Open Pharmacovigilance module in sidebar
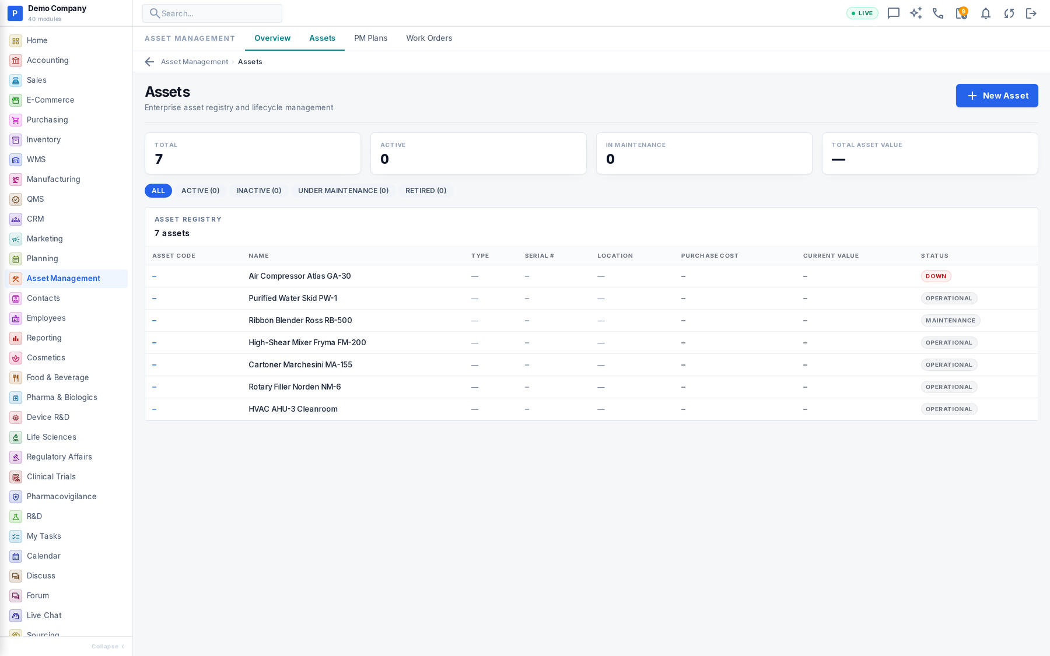Viewport: 1050px width, 656px height. 66,496
